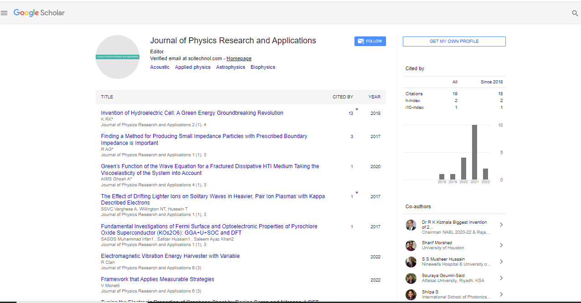The width and height of the screenshot is (581, 303).
Task: Open Green's Function of Wave Equation article
Action: tap(210, 169)
